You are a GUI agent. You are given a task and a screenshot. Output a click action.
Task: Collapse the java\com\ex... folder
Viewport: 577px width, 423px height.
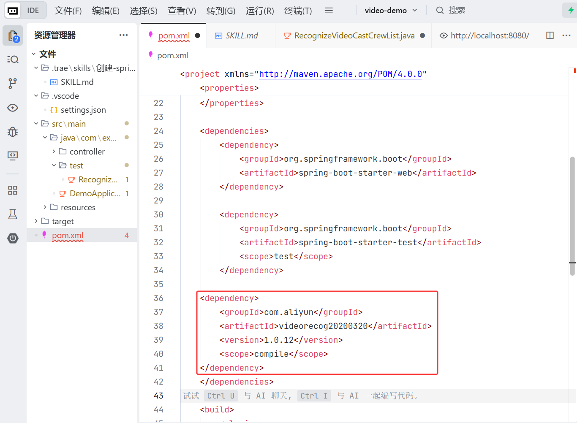tap(45, 138)
